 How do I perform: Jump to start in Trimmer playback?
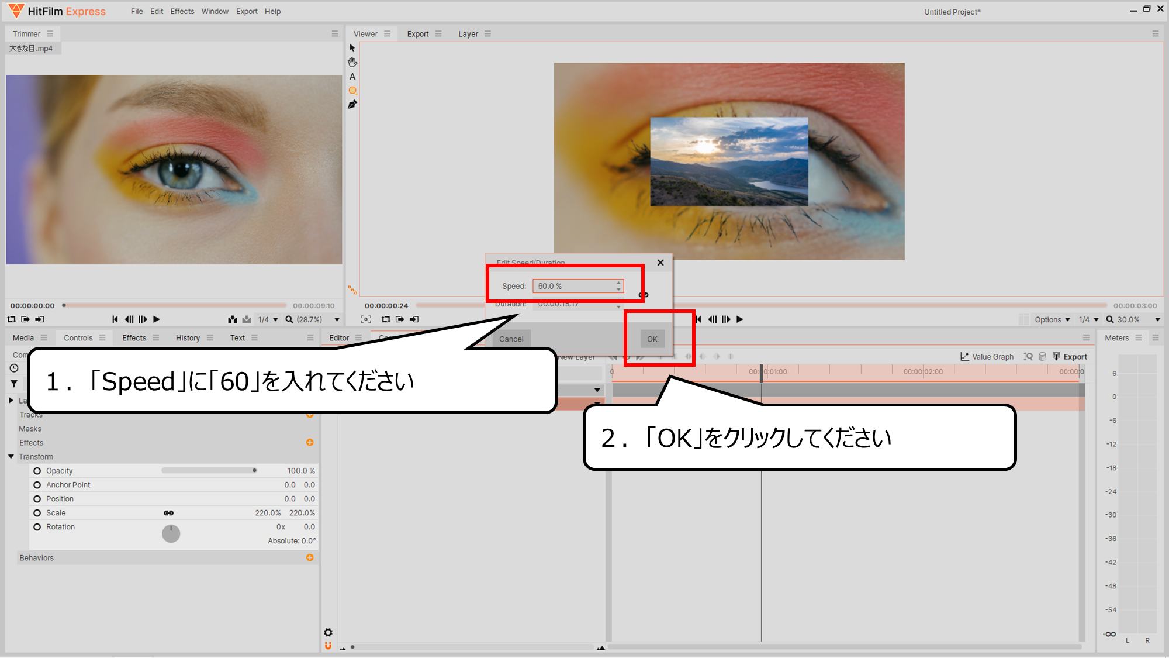[115, 319]
